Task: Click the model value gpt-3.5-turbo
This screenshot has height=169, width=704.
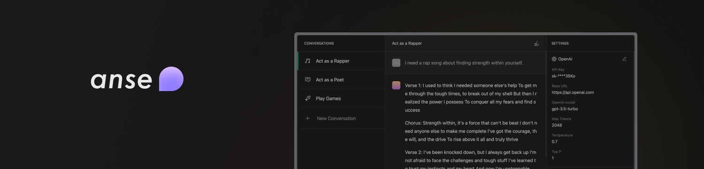Action: [x=565, y=109]
